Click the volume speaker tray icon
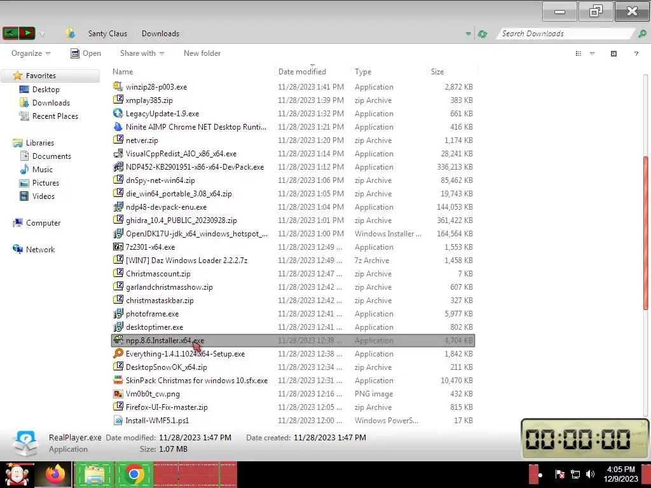Image resolution: width=651 pixels, height=488 pixels. click(590, 474)
